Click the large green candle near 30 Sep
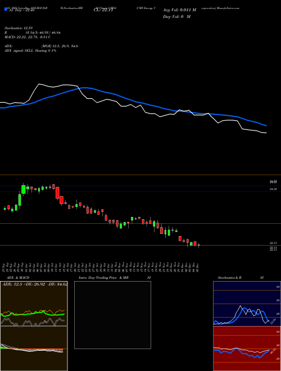281x371 pixels. pos(24,189)
